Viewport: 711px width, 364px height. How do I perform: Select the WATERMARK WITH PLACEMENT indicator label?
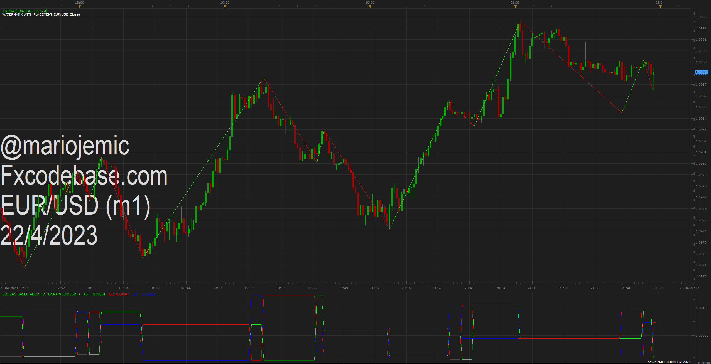click(41, 14)
